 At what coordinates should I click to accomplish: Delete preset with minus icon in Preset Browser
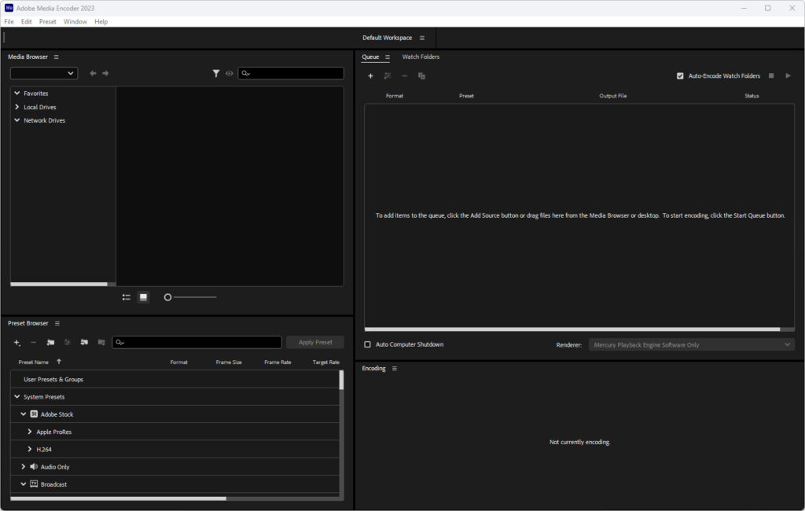coord(33,343)
